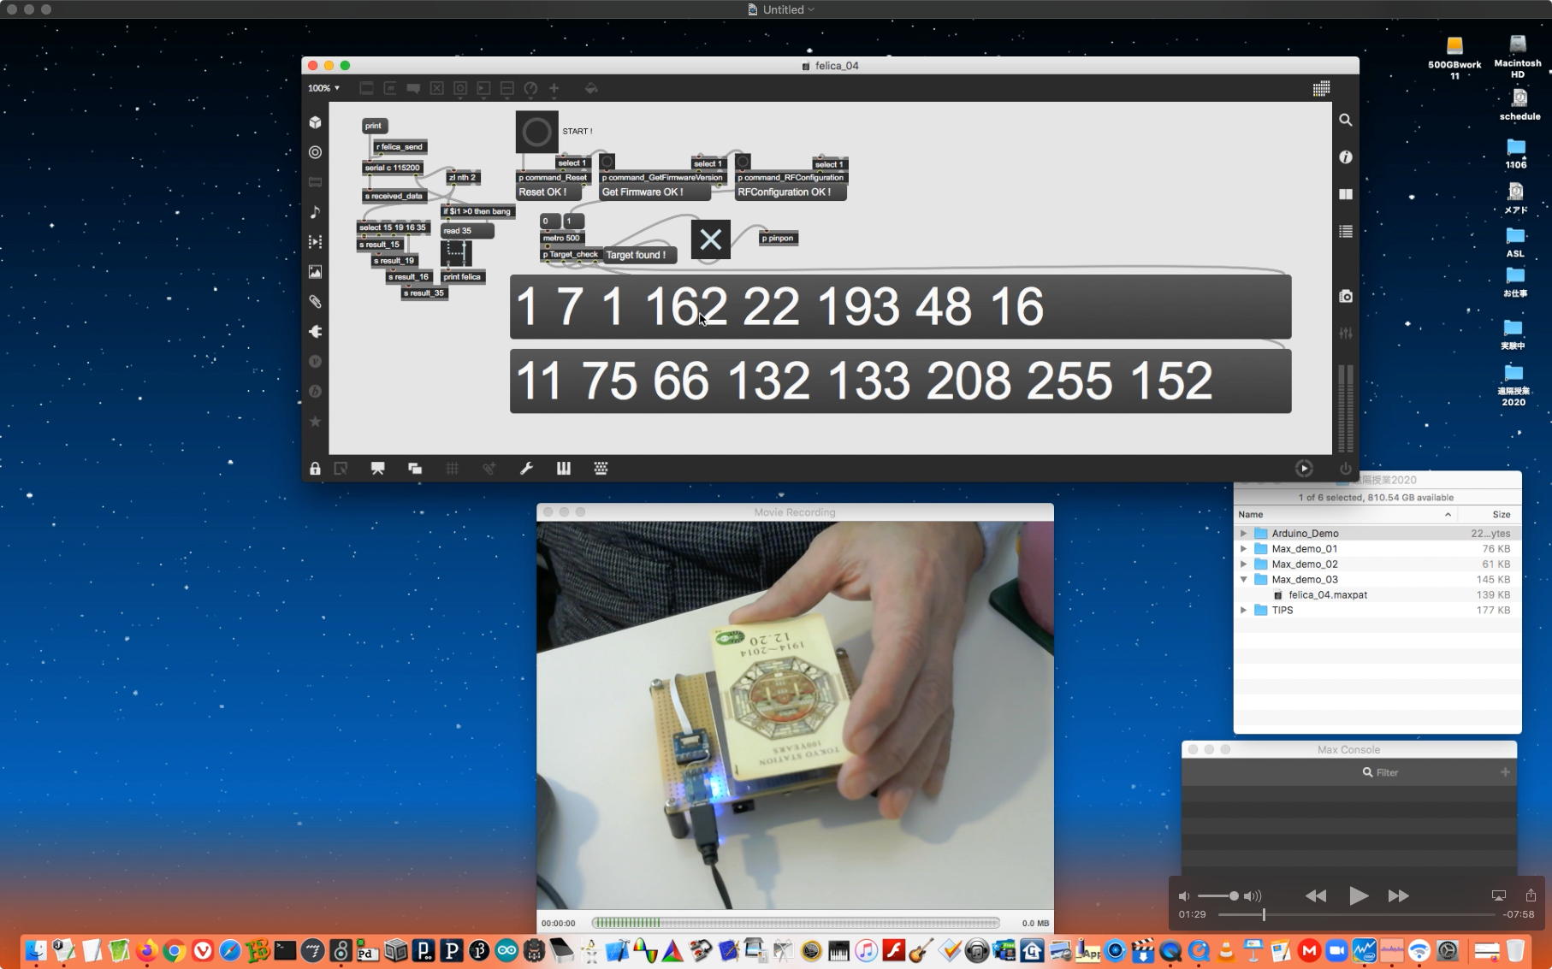Adjust the player volume slider knob
This screenshot has width=1552, height=969.
point(1234,896)
